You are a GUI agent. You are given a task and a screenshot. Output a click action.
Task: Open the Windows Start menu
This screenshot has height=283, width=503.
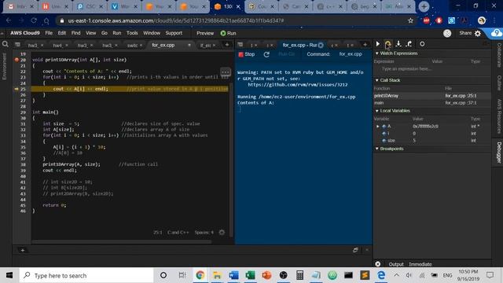click(9, 275)
